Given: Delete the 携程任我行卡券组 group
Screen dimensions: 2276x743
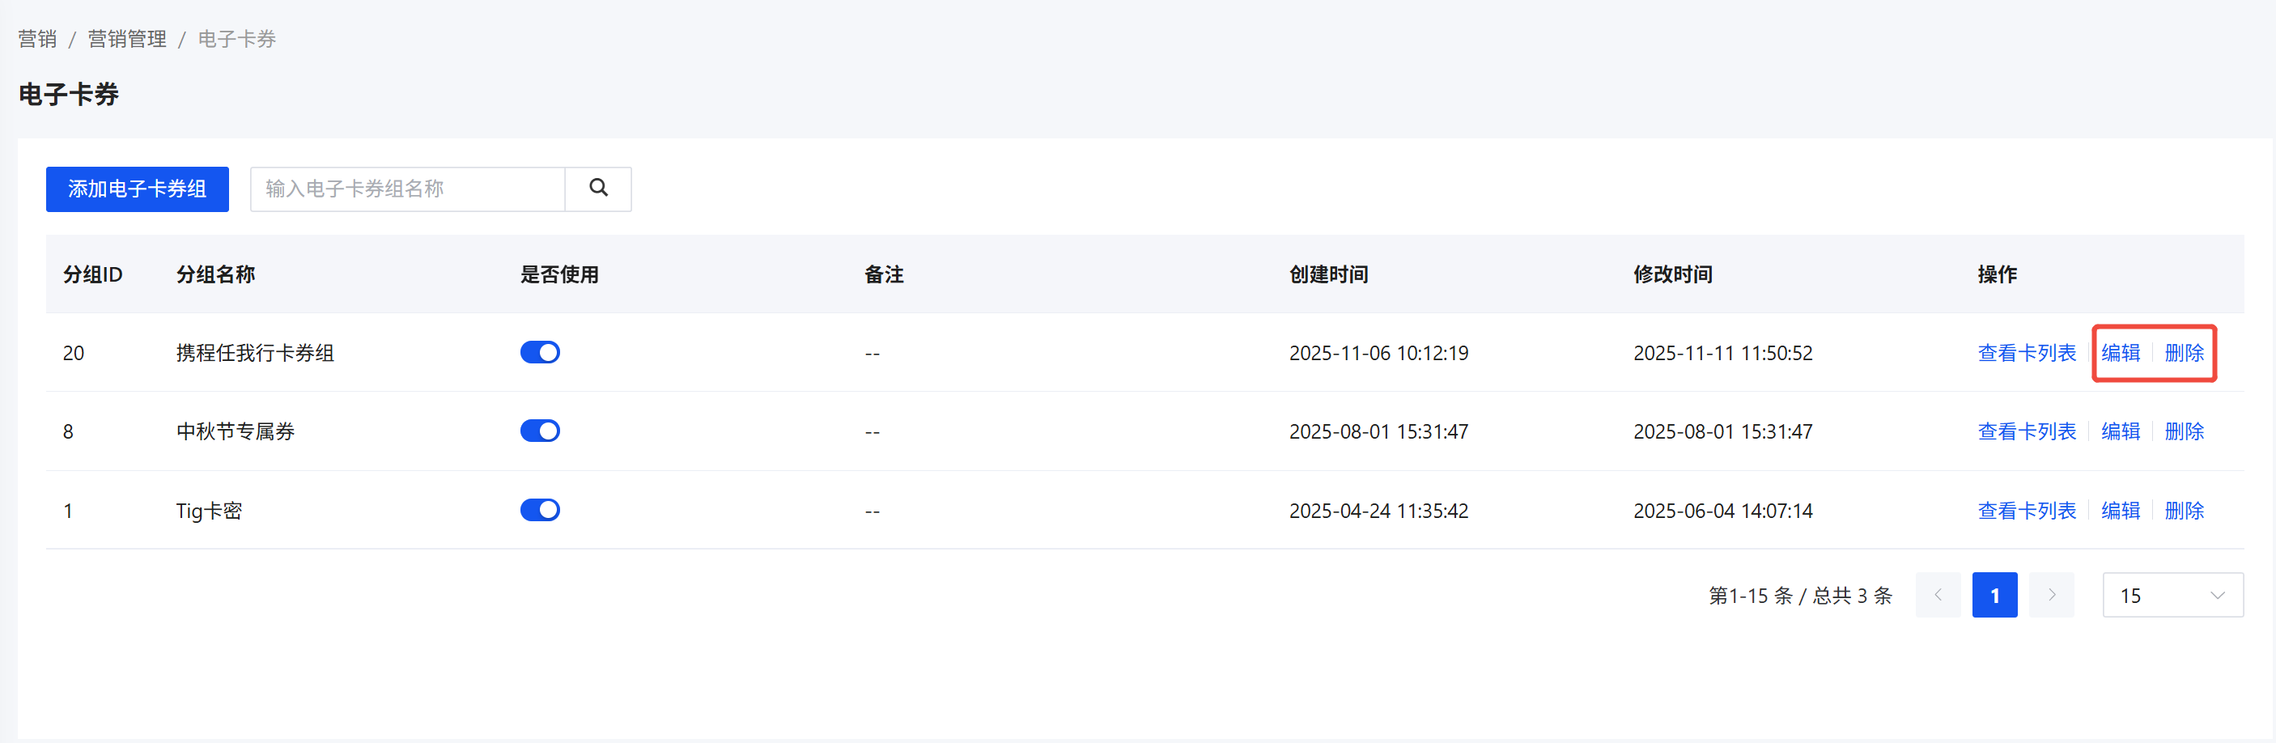Looking at the screenshot, I should (x=2183, y=354).
